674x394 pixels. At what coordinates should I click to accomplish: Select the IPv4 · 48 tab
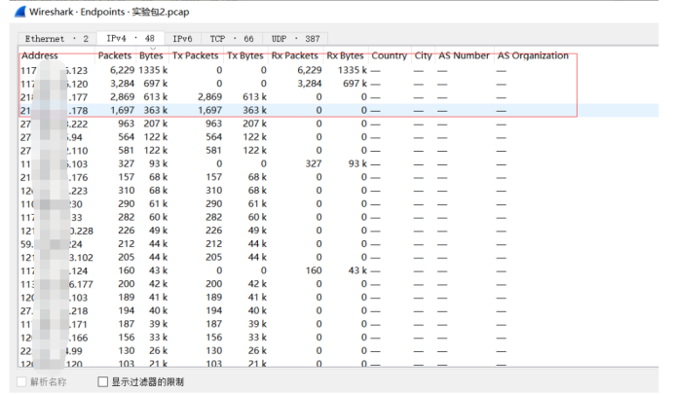[x=131, y=38]
